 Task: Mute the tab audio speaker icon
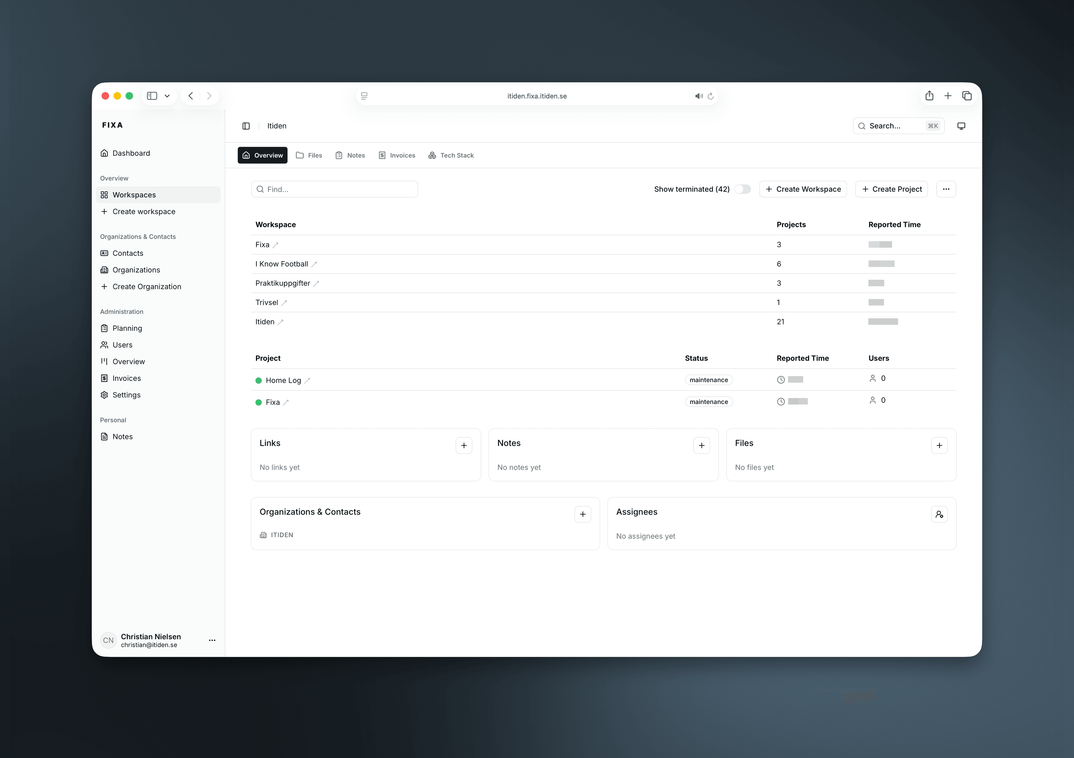699,96
